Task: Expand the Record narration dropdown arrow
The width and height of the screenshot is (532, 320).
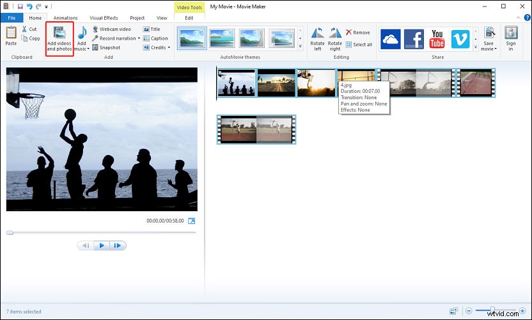Action: [139, 38]
